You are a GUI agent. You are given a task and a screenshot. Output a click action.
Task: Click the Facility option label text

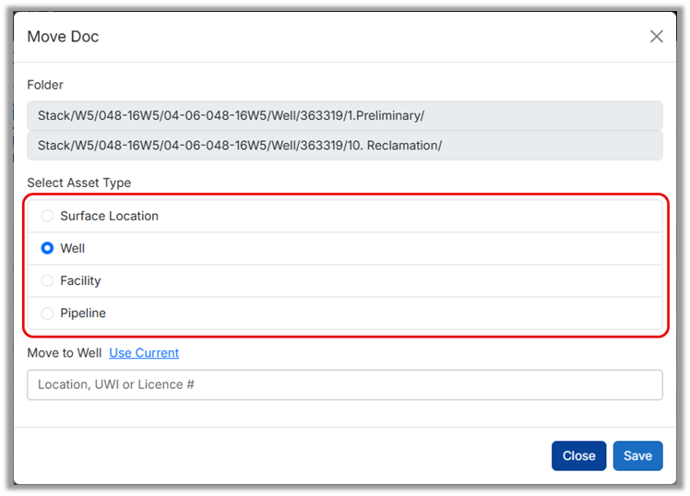tap(80, 280)
